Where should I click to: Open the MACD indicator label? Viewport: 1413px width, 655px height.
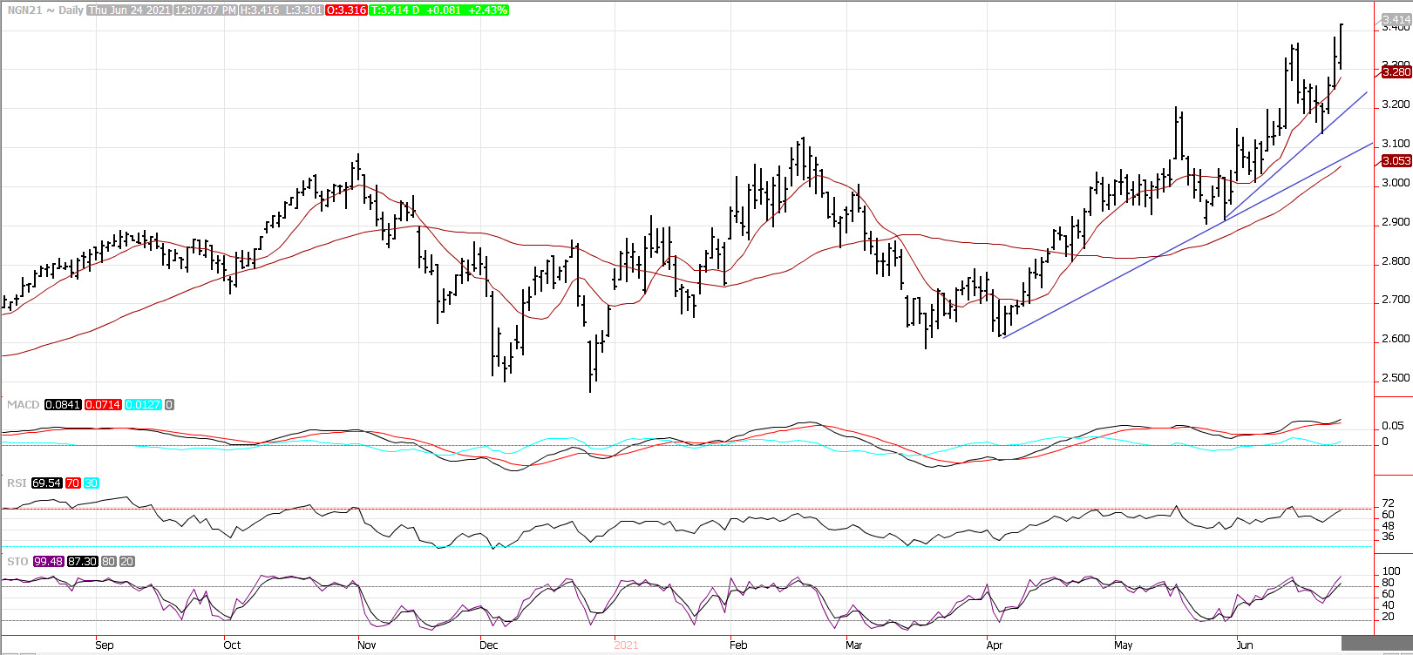pos(24,405)
